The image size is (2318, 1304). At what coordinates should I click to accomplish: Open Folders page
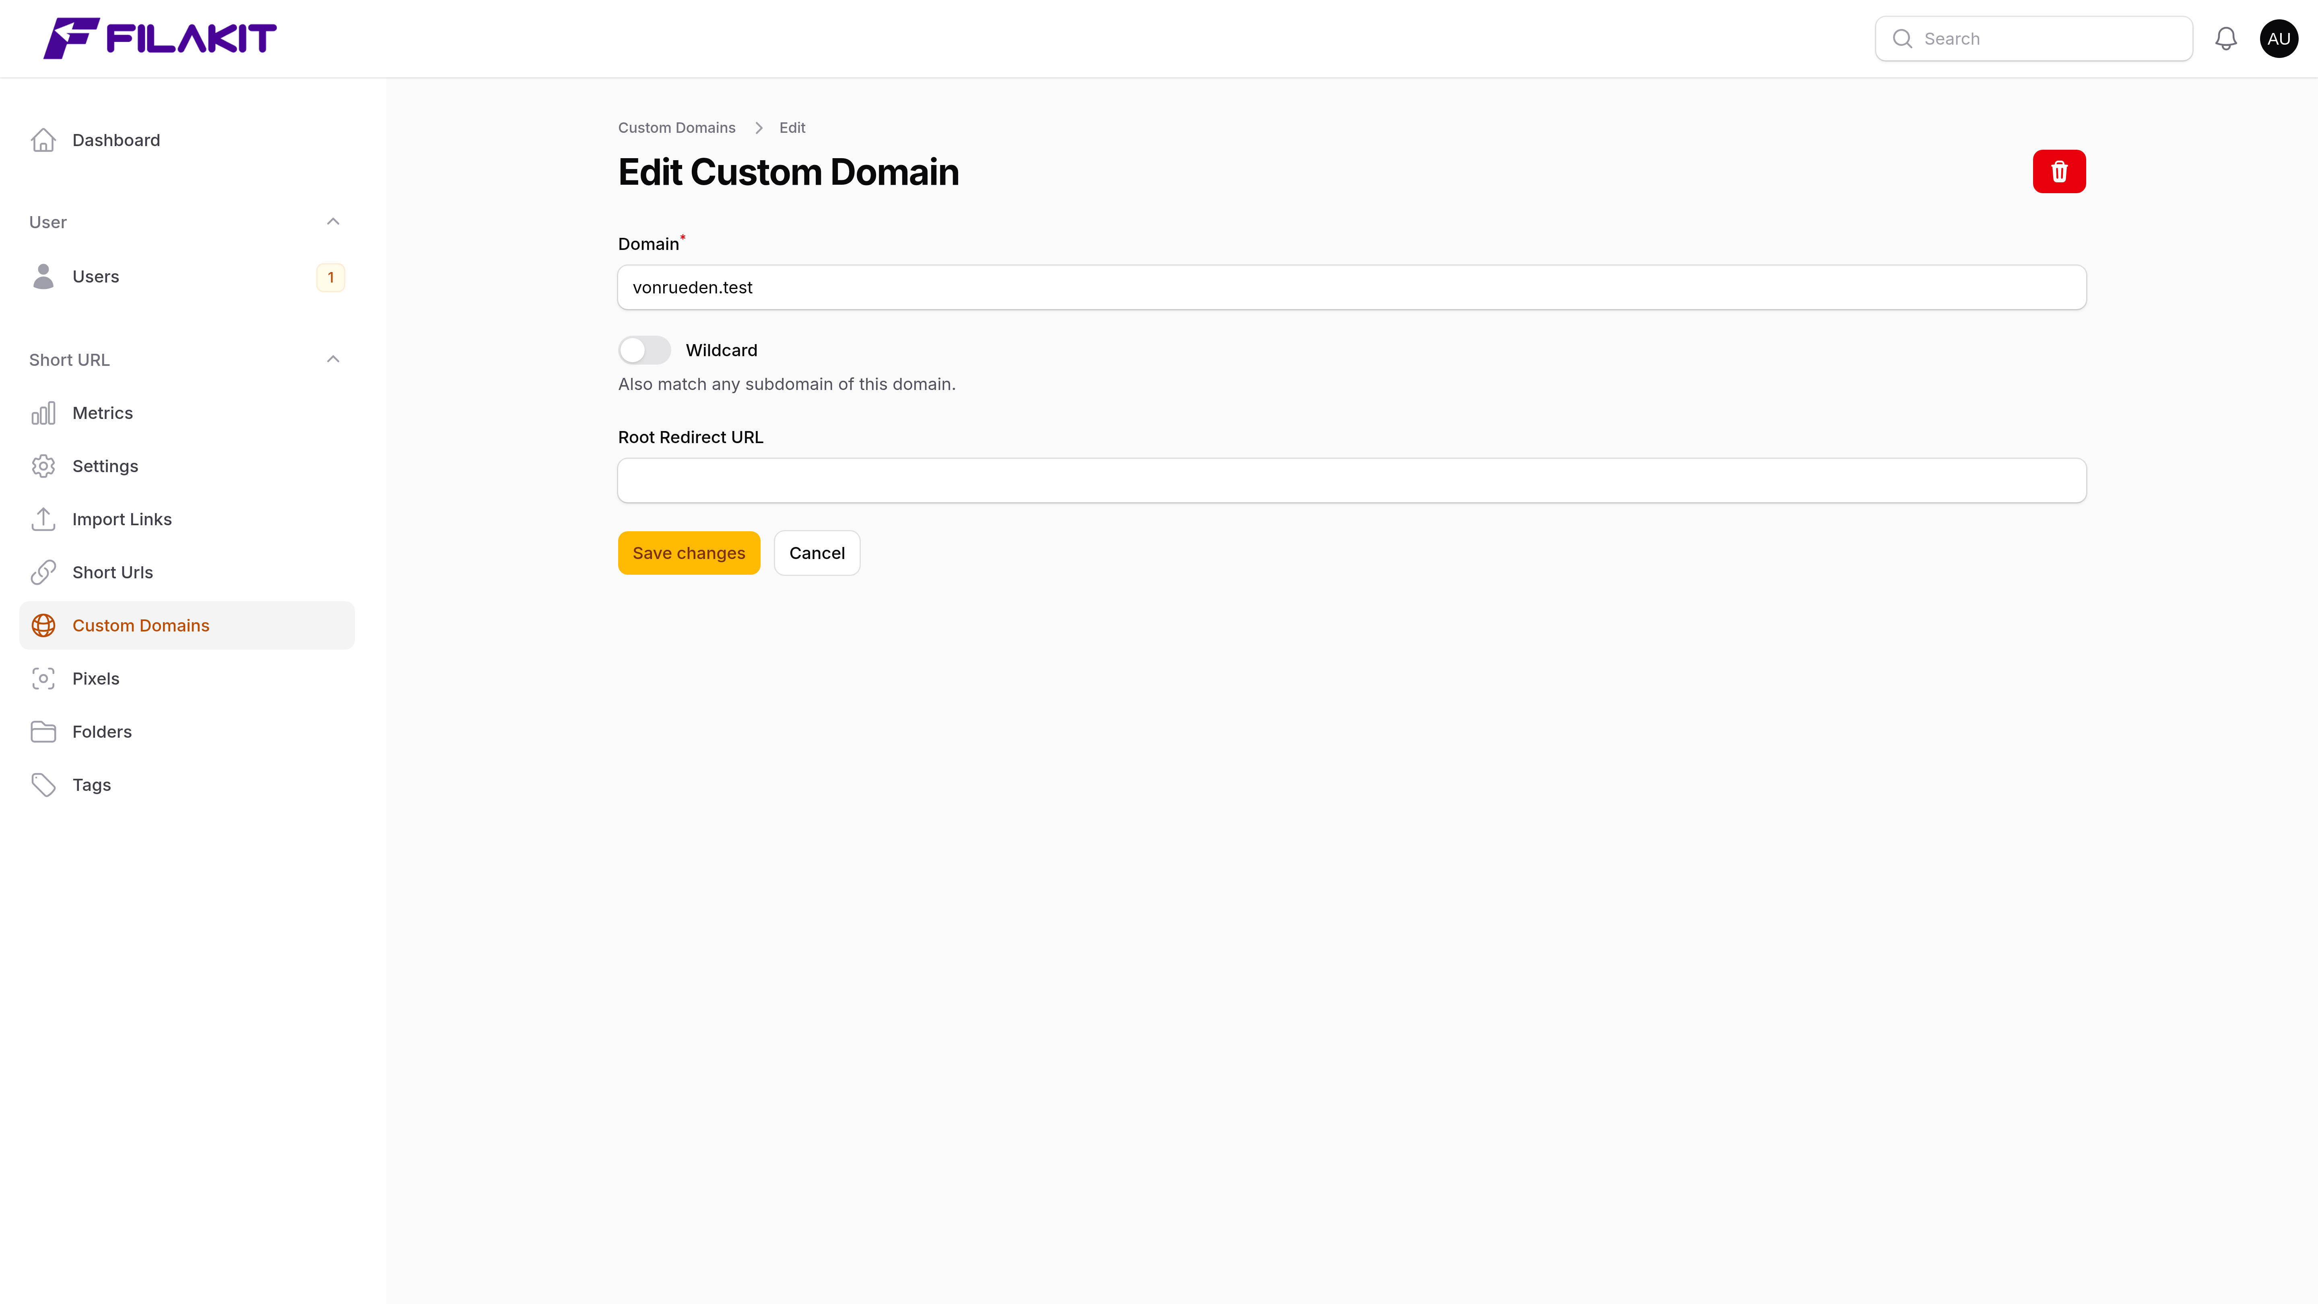[187, 732]
